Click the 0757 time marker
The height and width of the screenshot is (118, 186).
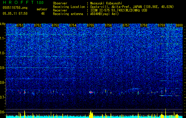126,25
